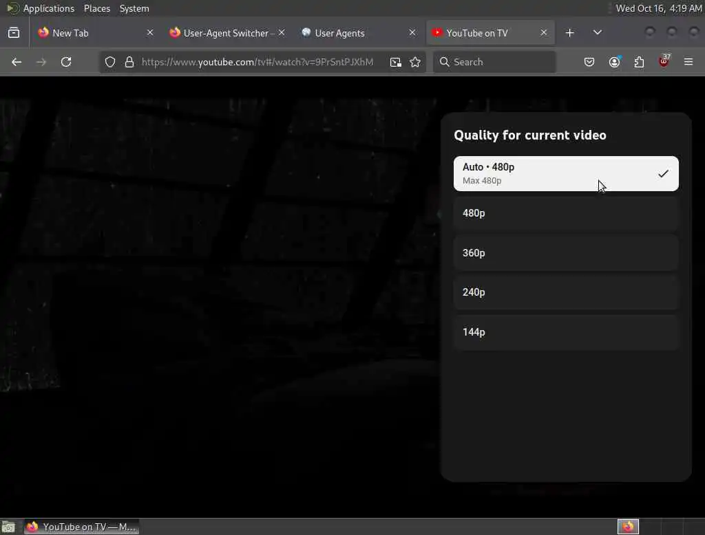Go back to the previous page
This screenshot has width=705, height=535.
[x=17, y=62]
